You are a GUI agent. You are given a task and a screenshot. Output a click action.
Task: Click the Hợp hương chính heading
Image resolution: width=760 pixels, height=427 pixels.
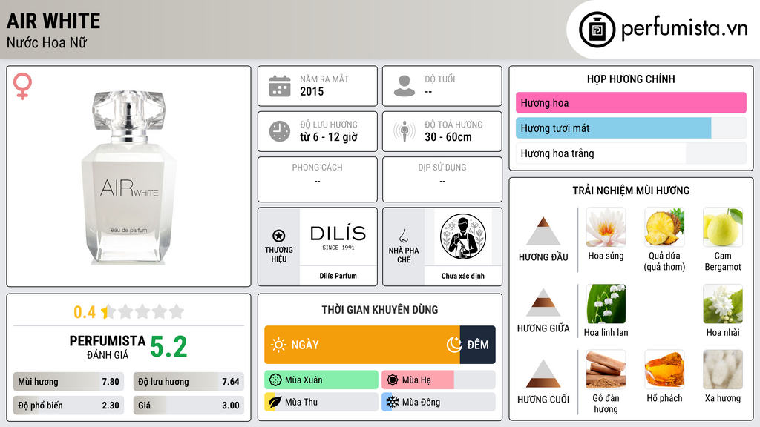631,79
